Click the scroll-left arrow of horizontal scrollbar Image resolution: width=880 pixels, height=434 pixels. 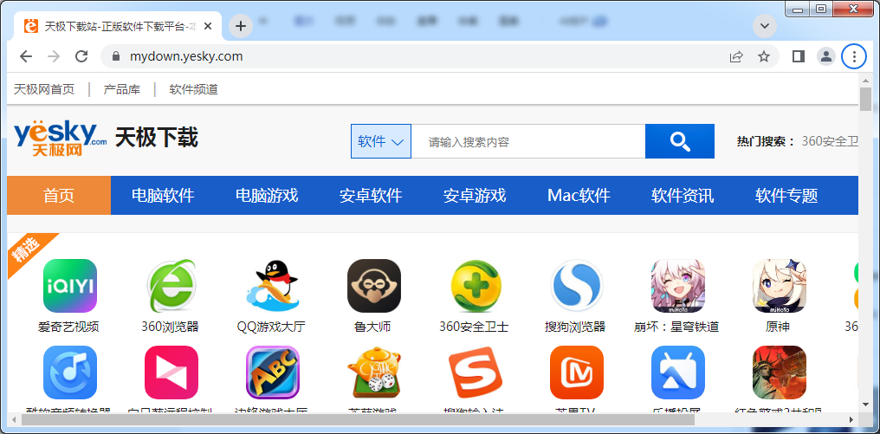pyautogui.click(x=14, y=419)
